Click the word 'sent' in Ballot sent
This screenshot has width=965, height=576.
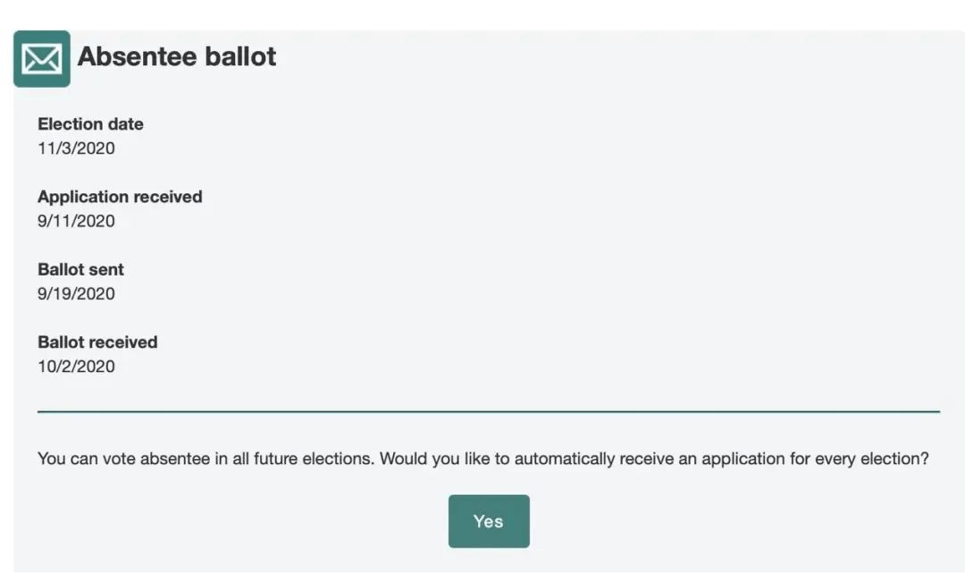pos(106,270)
